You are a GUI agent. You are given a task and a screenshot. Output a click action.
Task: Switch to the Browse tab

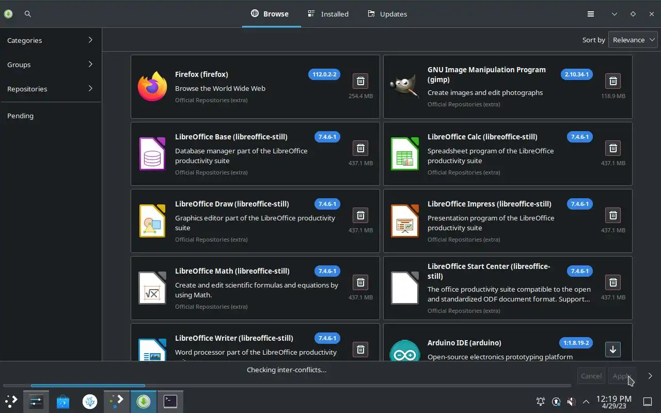pyautogui.click(x=271, y=14)
